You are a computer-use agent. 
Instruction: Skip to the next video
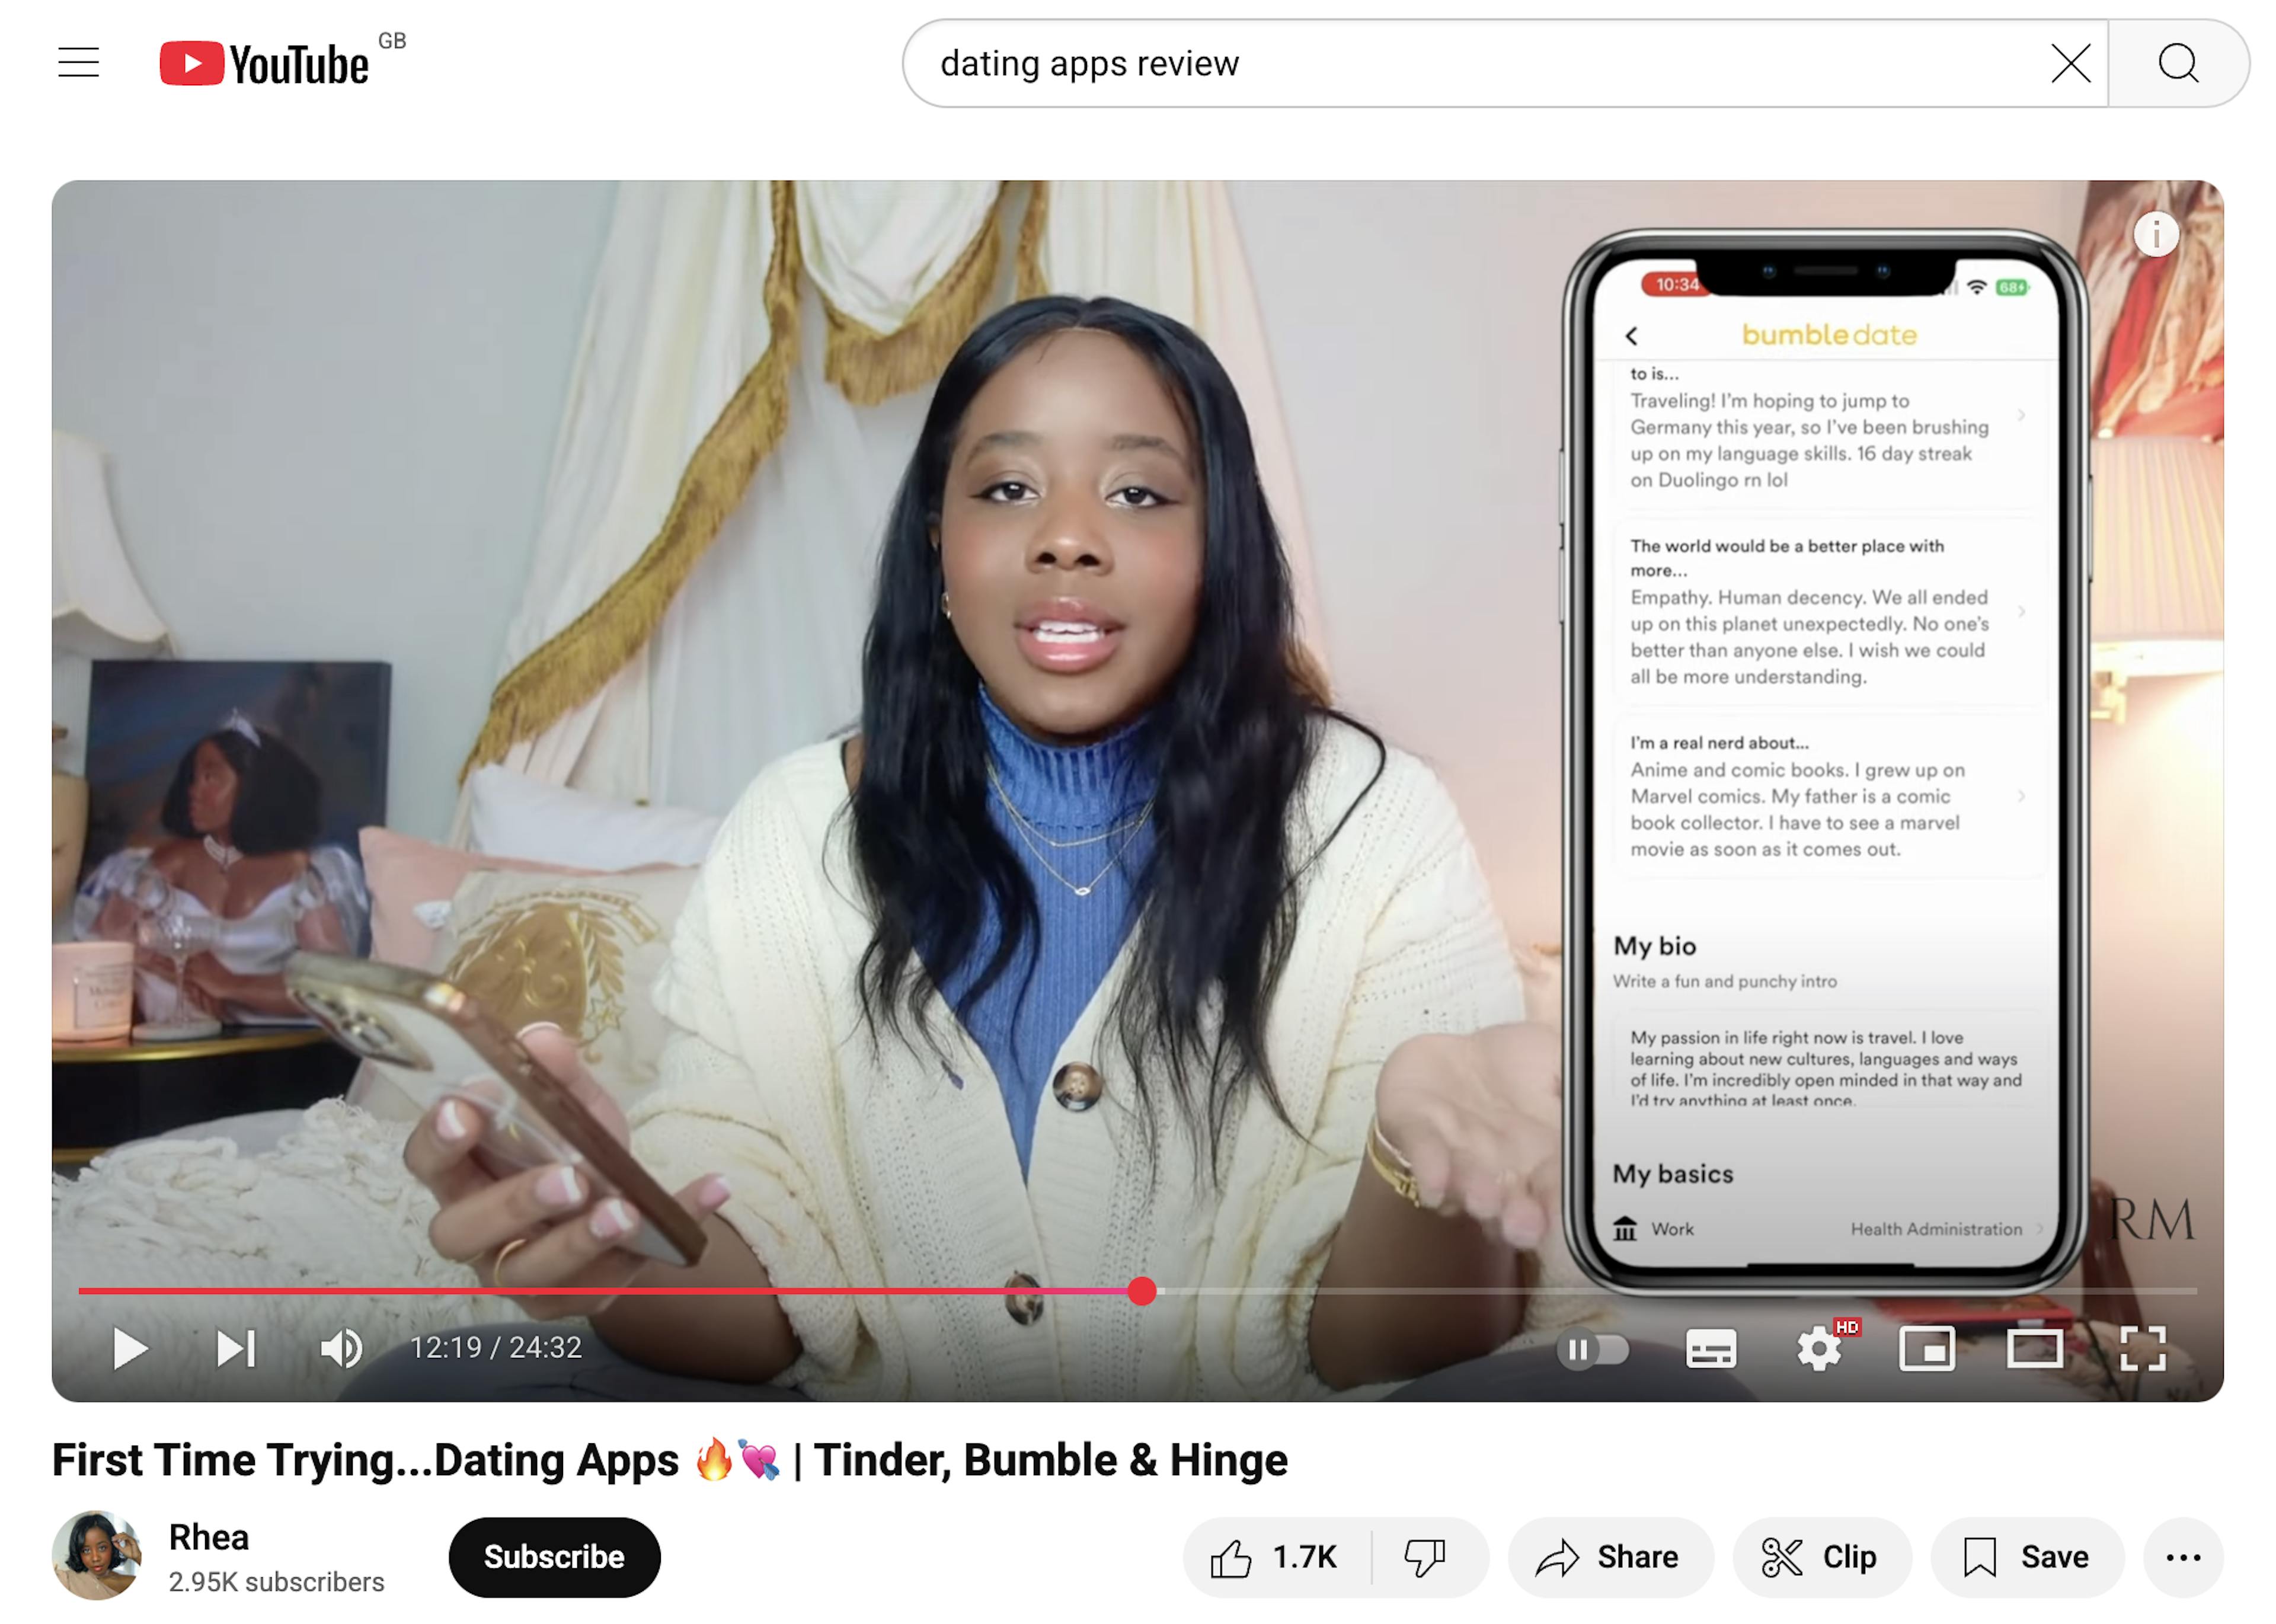[236, 1348]
